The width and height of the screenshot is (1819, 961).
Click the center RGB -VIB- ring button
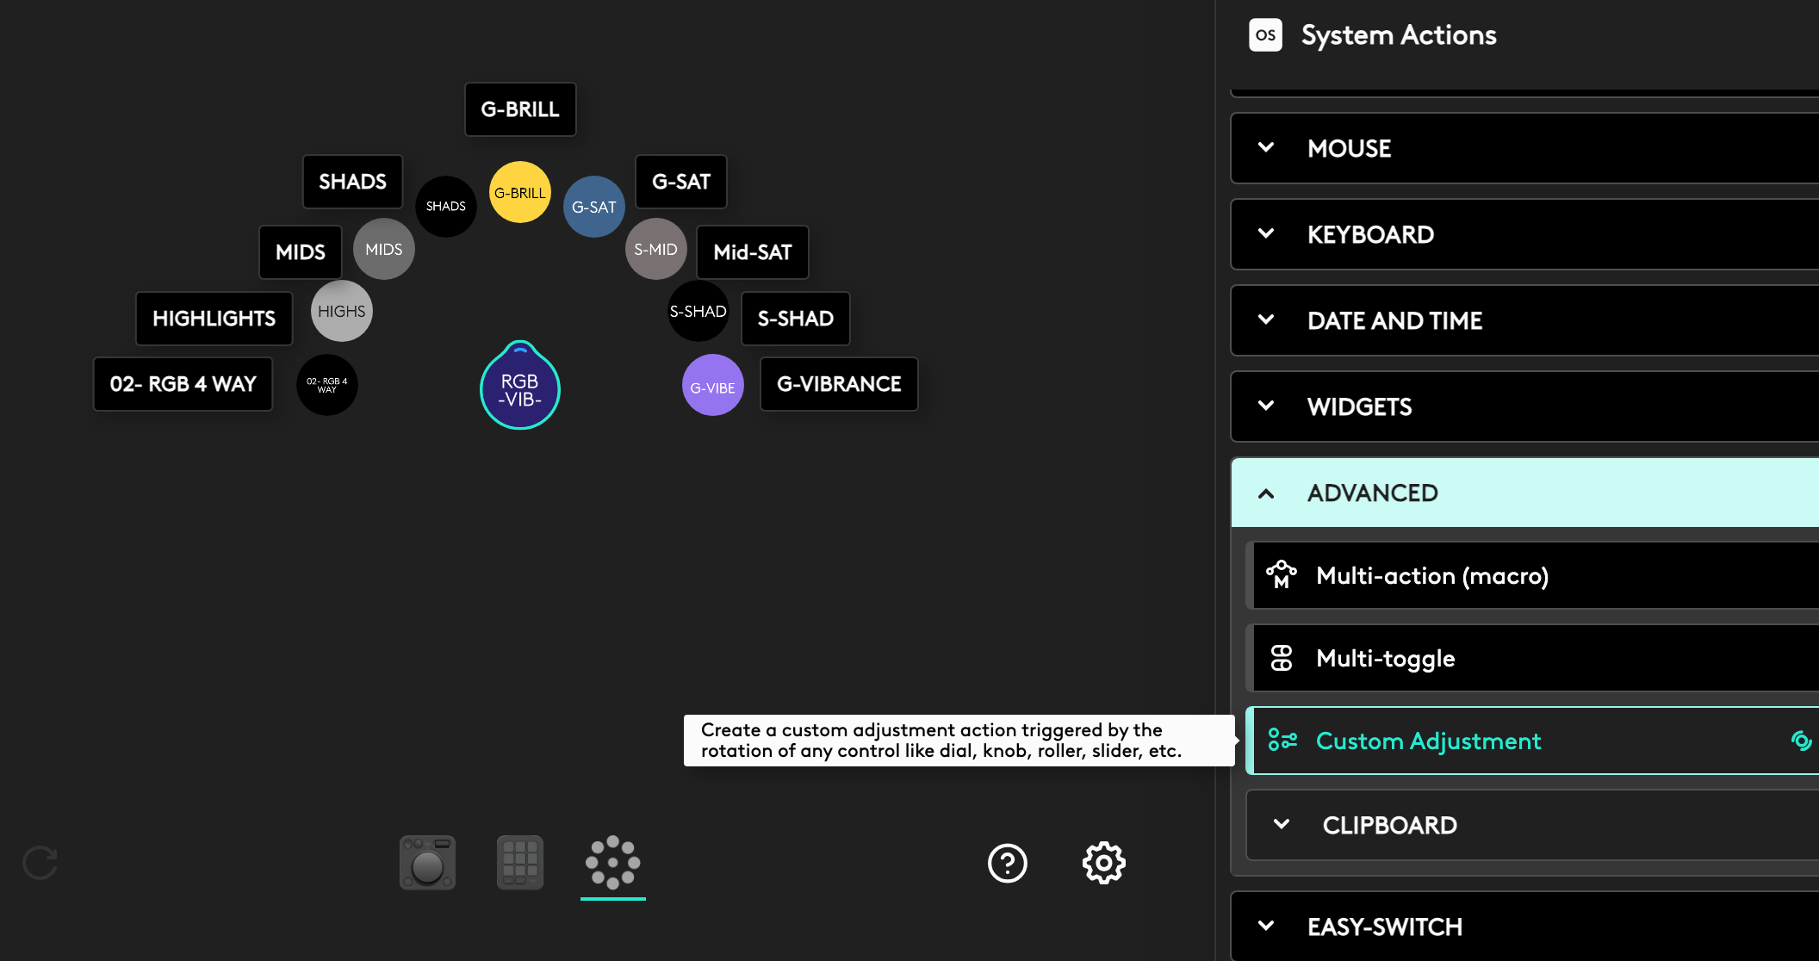(519, 389)
